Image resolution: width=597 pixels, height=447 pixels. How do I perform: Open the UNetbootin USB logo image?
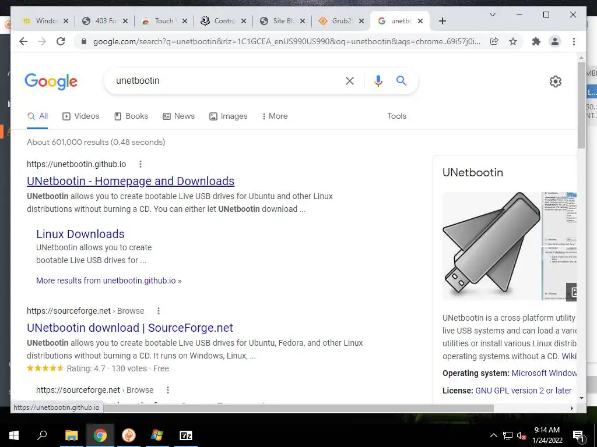(491, 246)
